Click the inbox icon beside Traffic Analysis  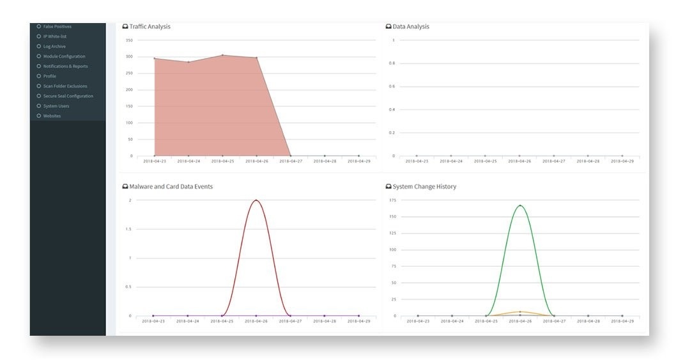[x=125, y=27]
